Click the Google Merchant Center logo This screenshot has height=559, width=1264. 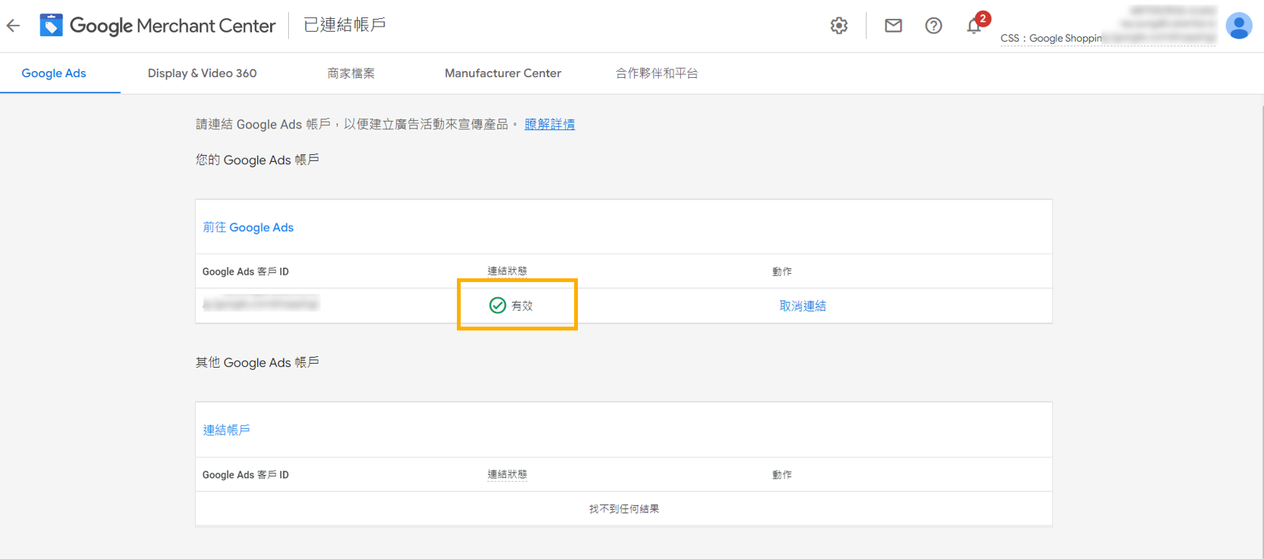click(157, 26)
